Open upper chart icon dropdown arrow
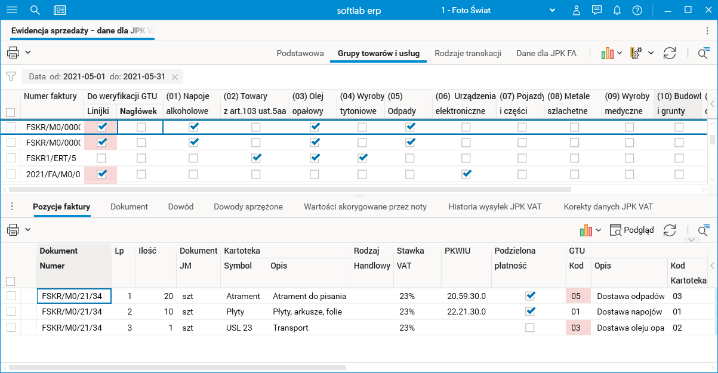The image size is (718, 373). (x=620, y=53)
